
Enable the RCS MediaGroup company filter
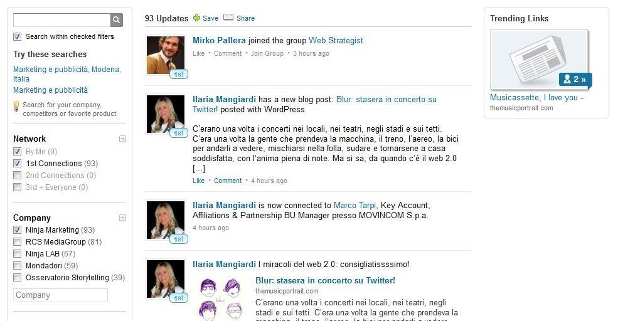(18, 241)
